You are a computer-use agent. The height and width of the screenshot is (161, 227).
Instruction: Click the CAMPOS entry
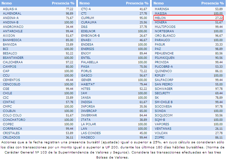pyautogui.click(x=9, y=67)
